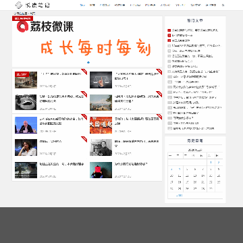Open the black-and-white car photo thumbnail
This screenshot has width=243, height=243.
pyautogui.click(x=26, y=103)
